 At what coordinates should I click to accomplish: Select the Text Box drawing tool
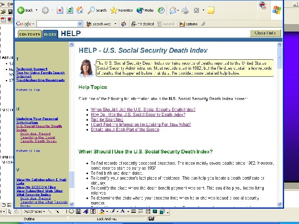pyautogui.click(x=78, y=212)
